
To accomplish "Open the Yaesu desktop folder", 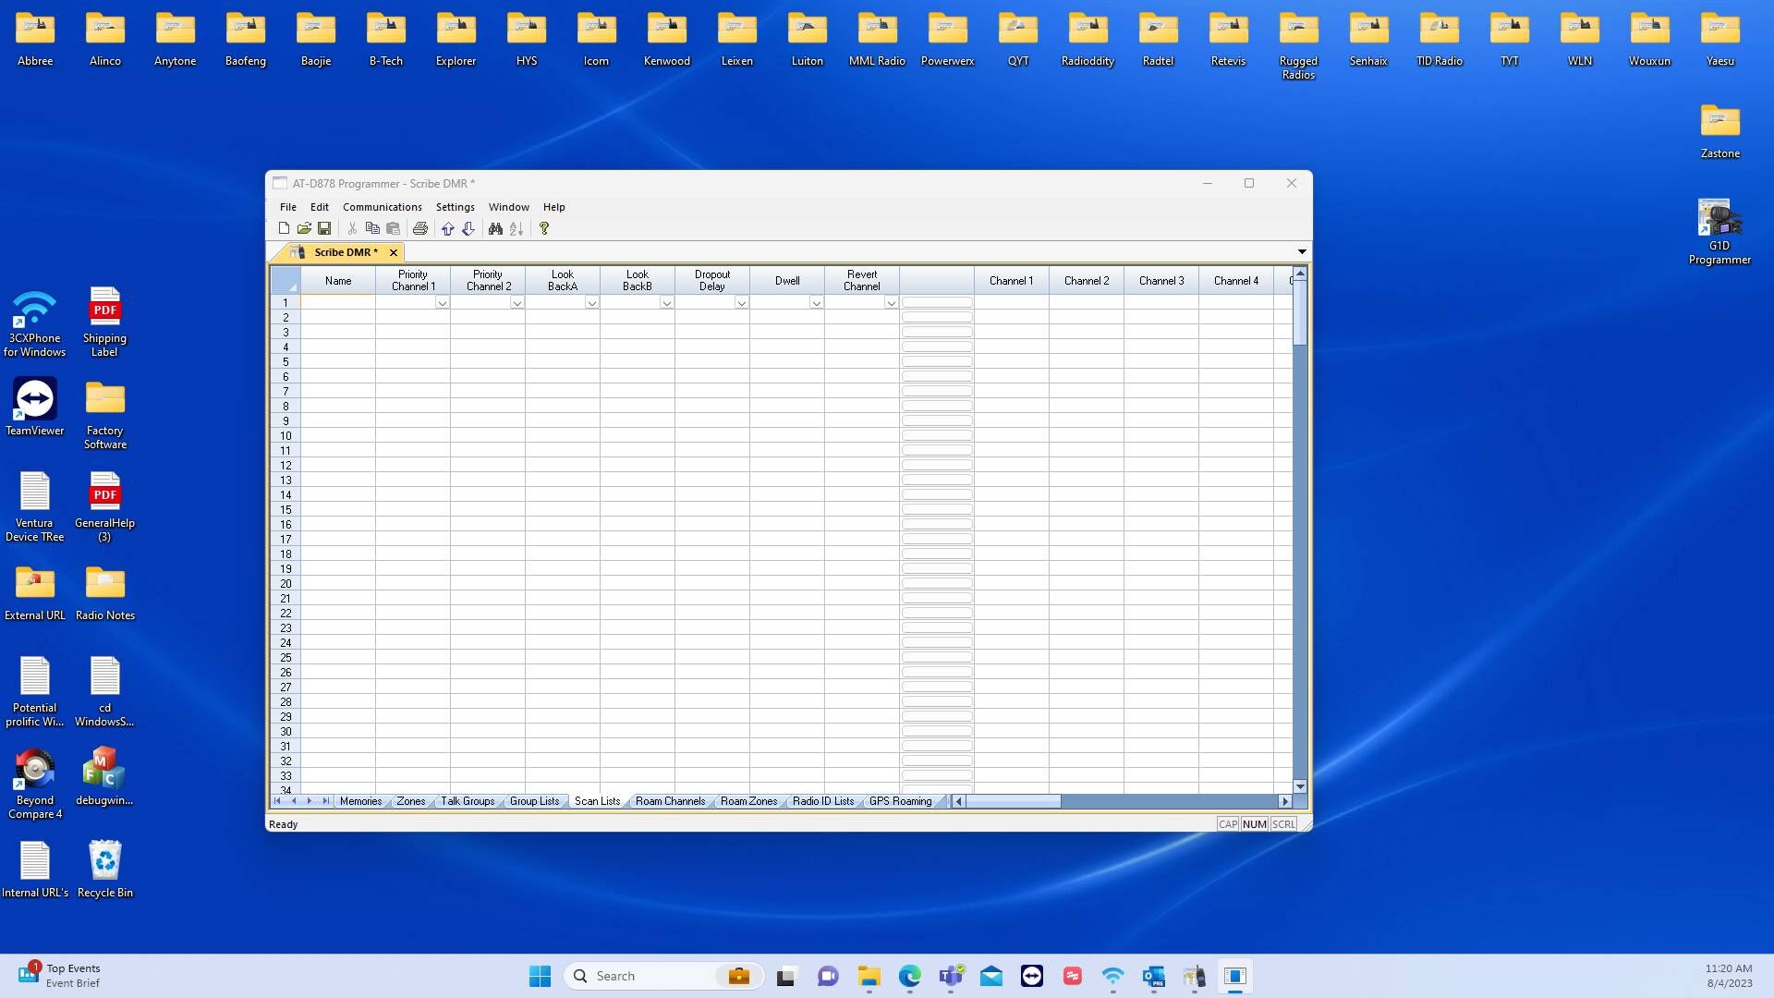I will (x=1720, y=41).
